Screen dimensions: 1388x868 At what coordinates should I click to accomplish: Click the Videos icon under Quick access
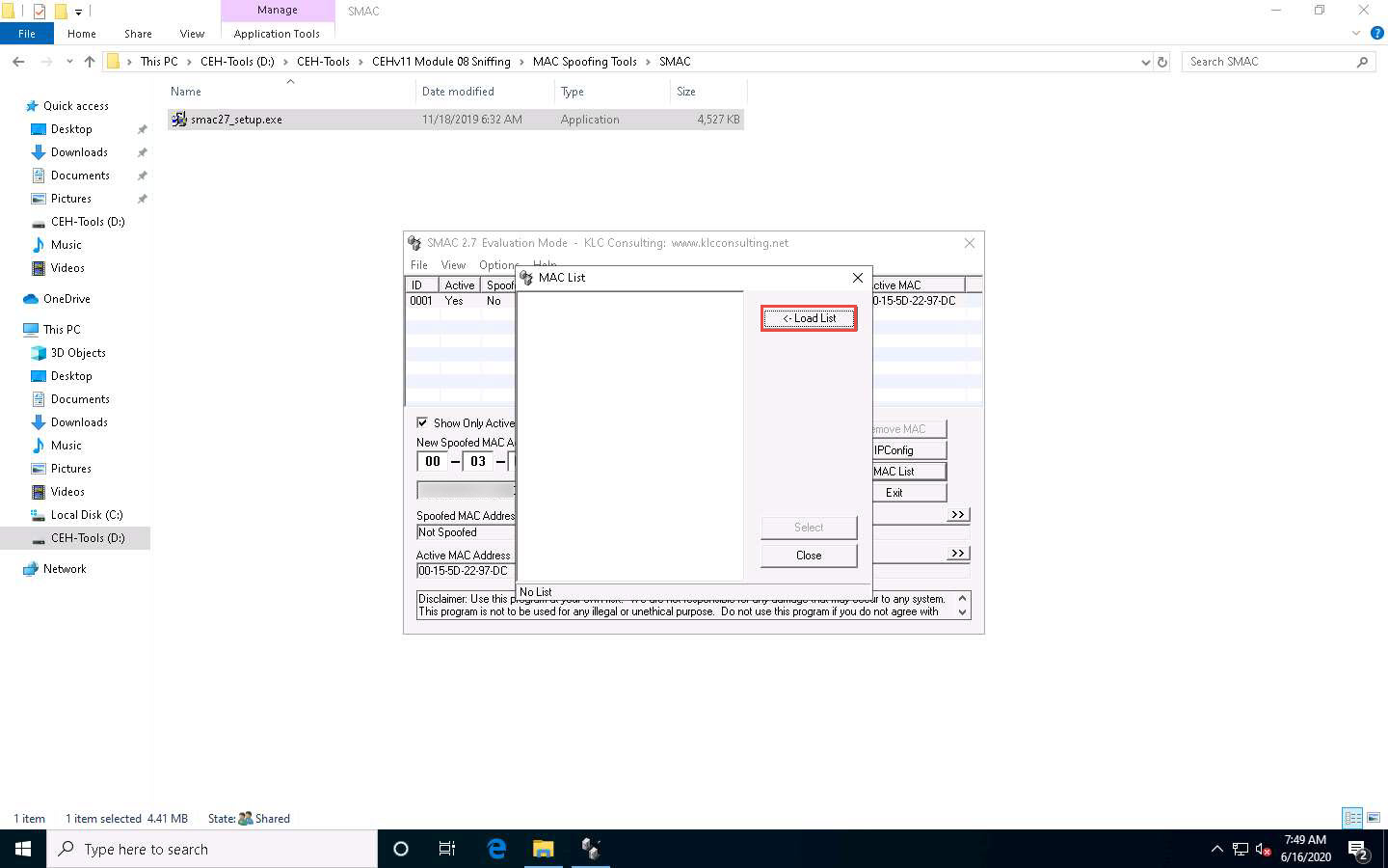pos(39,268)
